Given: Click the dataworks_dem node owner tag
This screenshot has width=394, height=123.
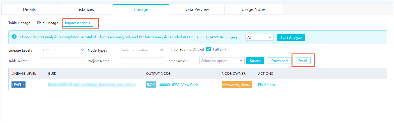Looking at the screenshot, I should pos(237,85).
